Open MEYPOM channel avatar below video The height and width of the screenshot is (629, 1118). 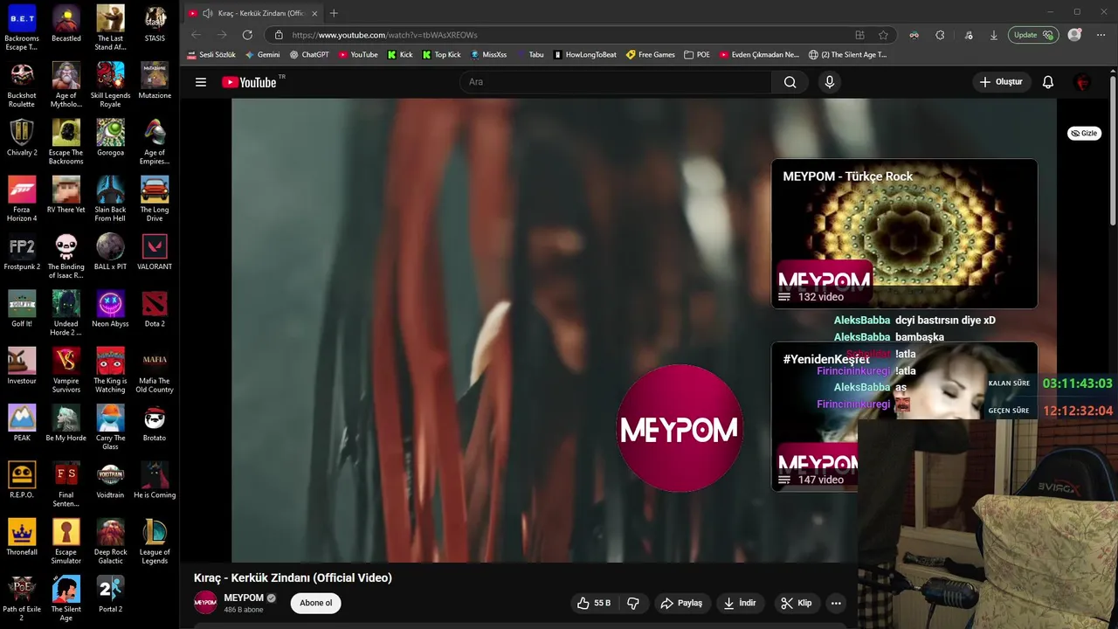205,603
